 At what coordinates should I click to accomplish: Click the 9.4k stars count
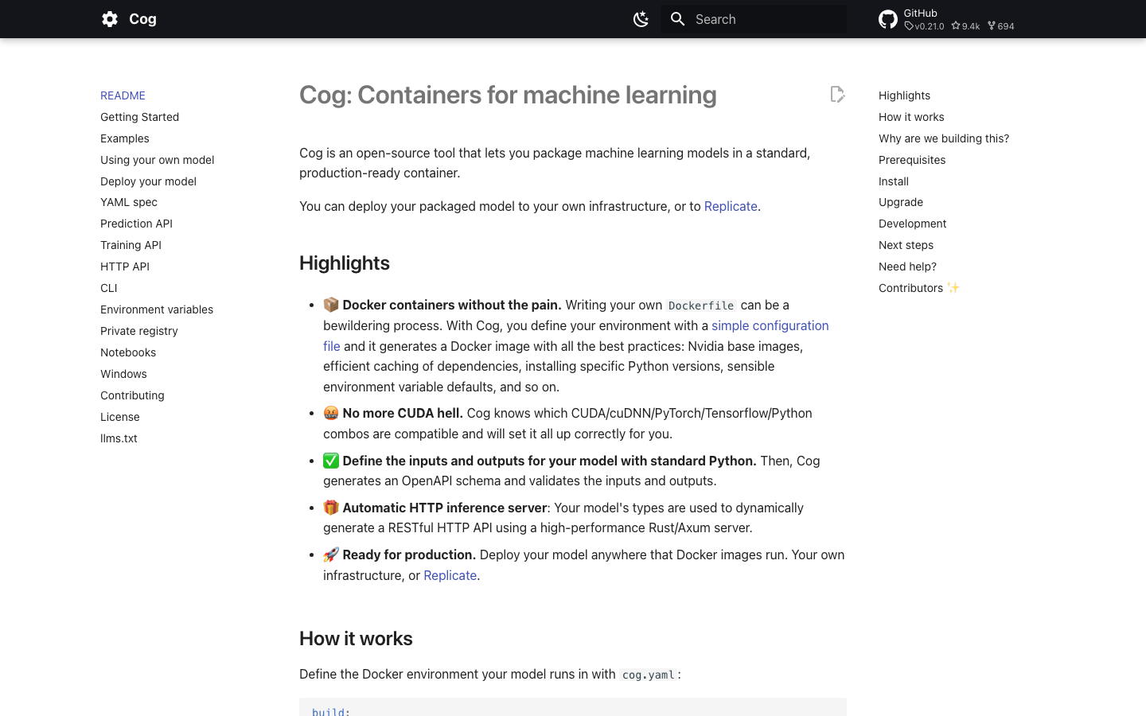965,26
